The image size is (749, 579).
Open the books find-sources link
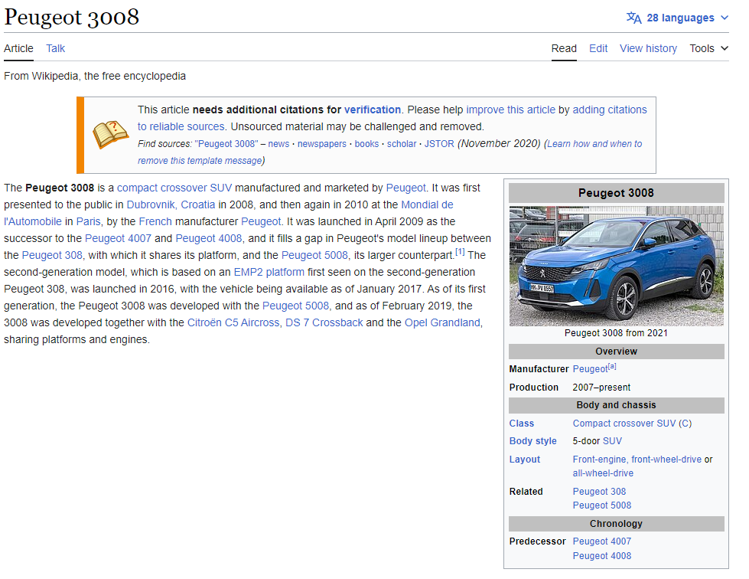click(x=366, y=144)
